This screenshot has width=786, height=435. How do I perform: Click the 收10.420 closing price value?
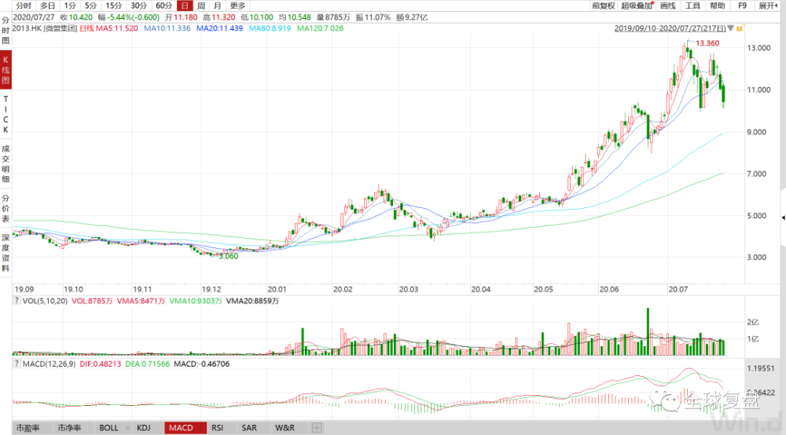click(76, 17)
